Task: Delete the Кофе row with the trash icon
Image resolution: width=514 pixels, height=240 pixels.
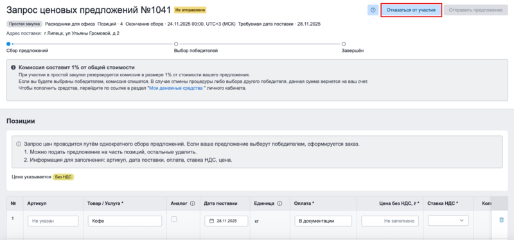Action: click(501, 220)
